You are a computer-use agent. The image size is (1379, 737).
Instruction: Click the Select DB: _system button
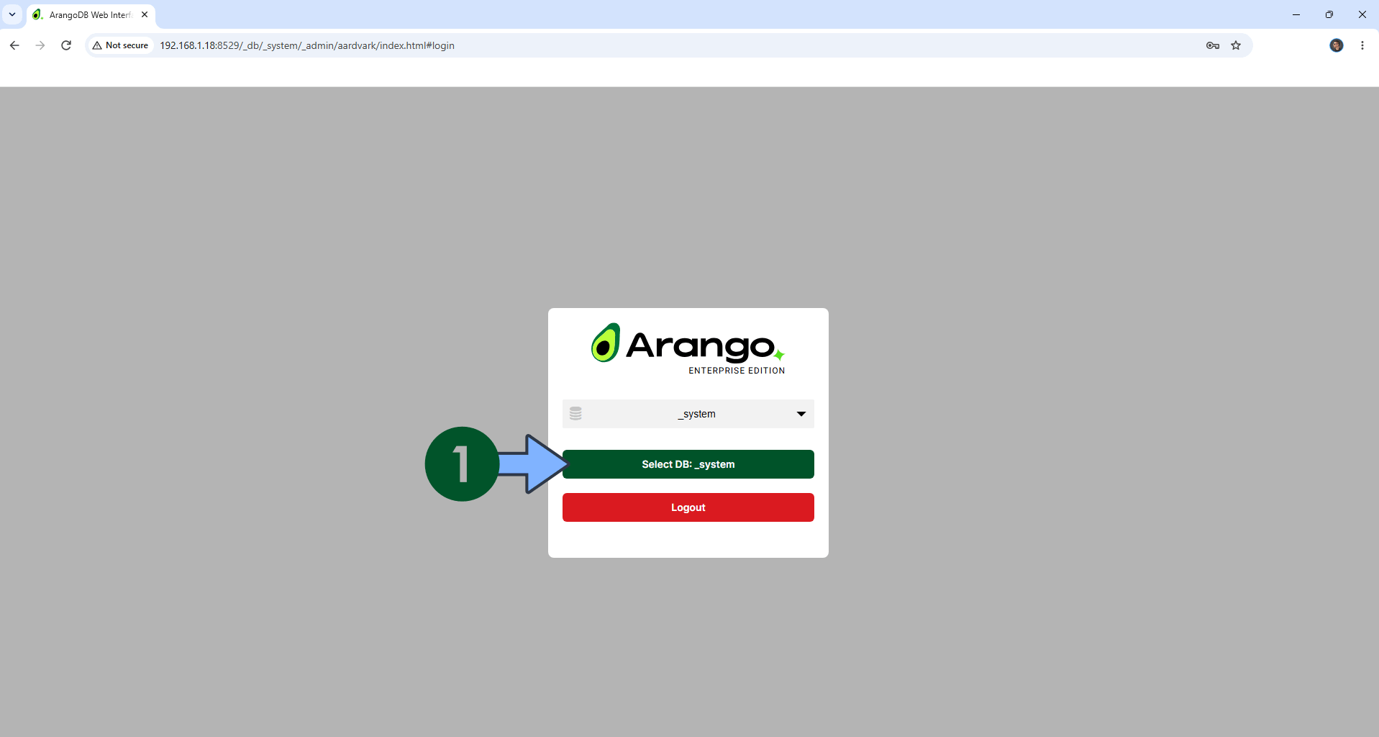[x=688, y=464]
